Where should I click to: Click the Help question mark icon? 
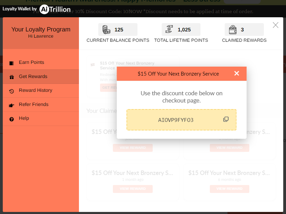pyautogui.click(x=11, y=119)
